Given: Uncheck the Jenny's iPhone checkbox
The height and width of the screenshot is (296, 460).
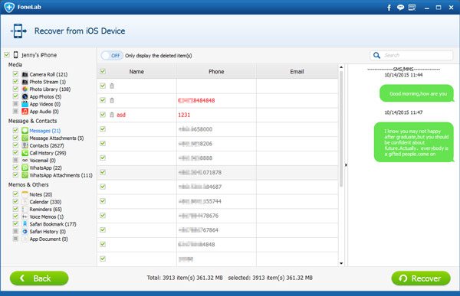Looking at the screenshot, I should (x=7, y=55).
